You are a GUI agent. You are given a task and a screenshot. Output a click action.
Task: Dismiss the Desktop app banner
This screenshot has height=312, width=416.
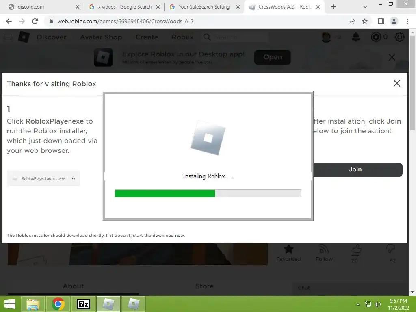392,57
